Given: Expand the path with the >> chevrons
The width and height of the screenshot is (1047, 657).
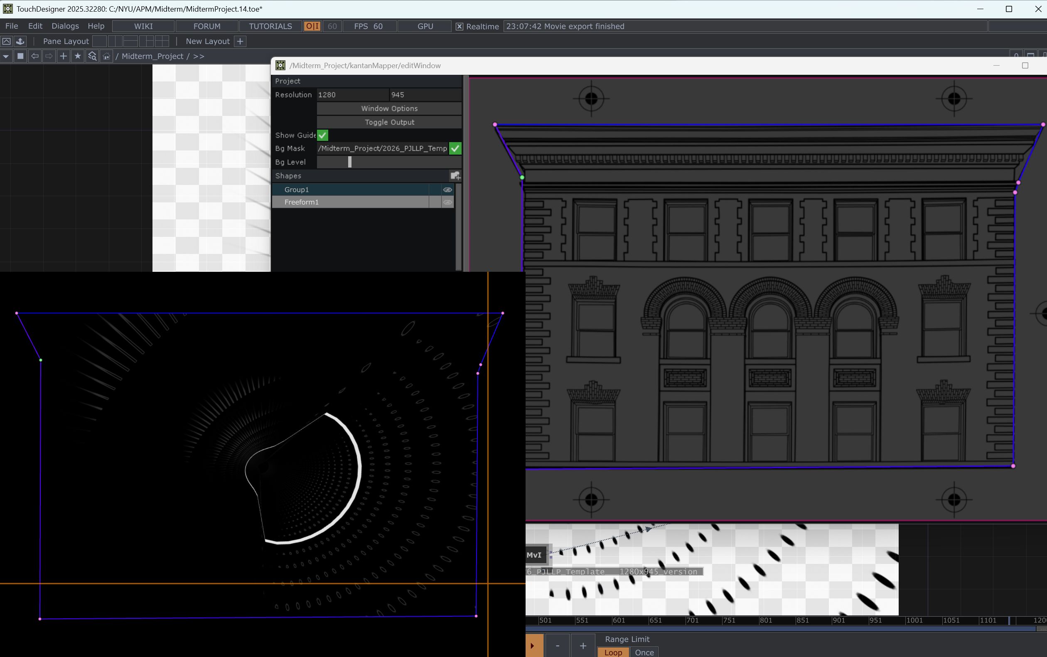Looking at the screenshot, I should coord(199,56).
